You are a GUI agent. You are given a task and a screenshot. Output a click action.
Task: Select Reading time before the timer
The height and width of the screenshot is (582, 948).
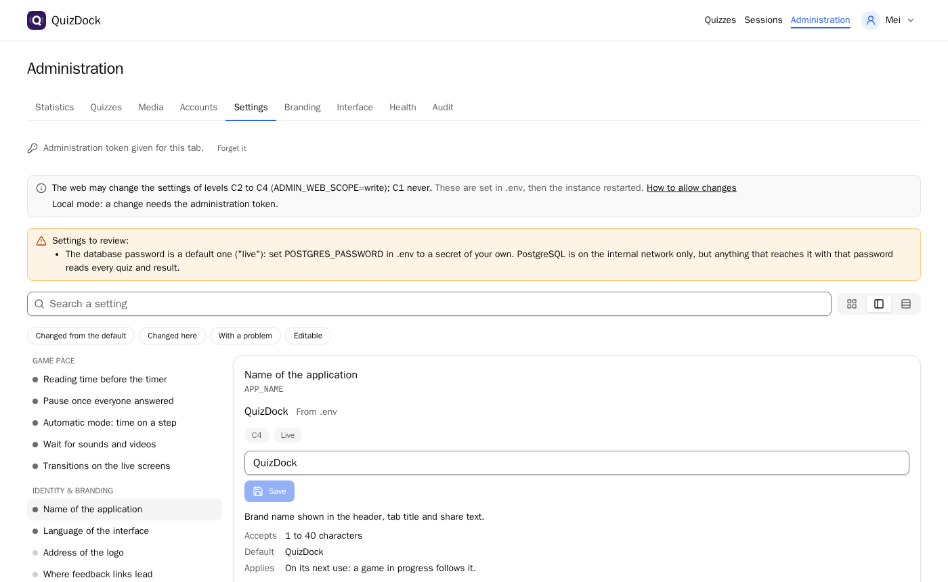point(125,380)
